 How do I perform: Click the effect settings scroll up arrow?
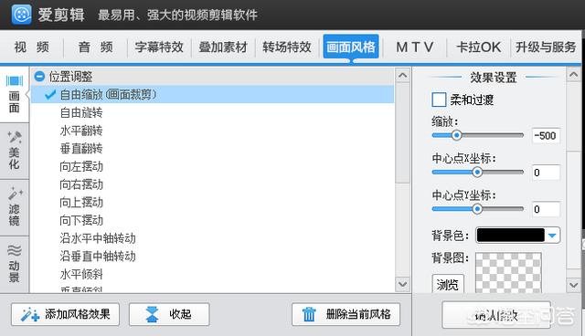(573, 75)
